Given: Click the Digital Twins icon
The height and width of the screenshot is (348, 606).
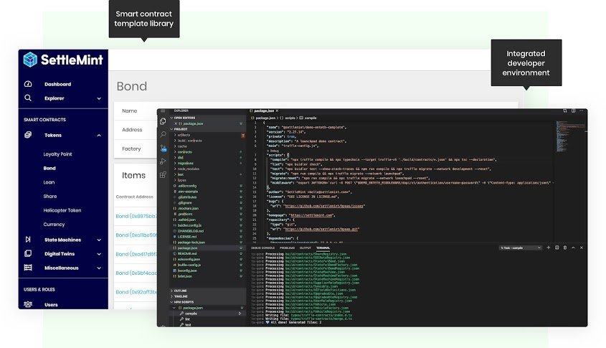Looking at the screenshot, I should click(x=28, y=254).
